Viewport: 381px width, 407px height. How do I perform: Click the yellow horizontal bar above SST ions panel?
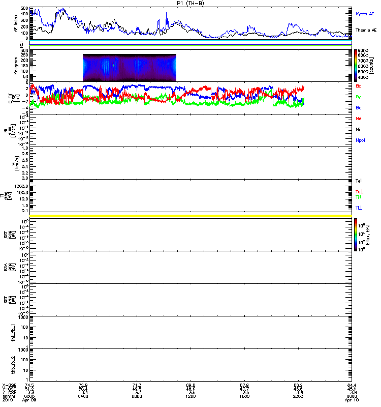(x=191, y=216)
